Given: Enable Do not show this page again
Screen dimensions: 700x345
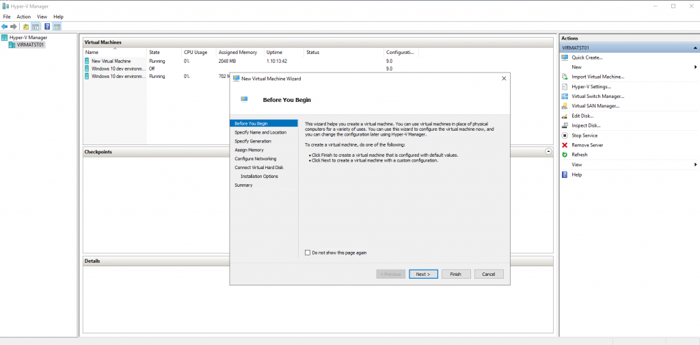Looking at the screenshot, I should [307, 253].
